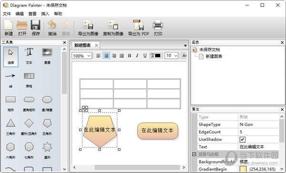Select the 选择 pointer tool
The image size is (286, 173).
[x=11, y=57]
